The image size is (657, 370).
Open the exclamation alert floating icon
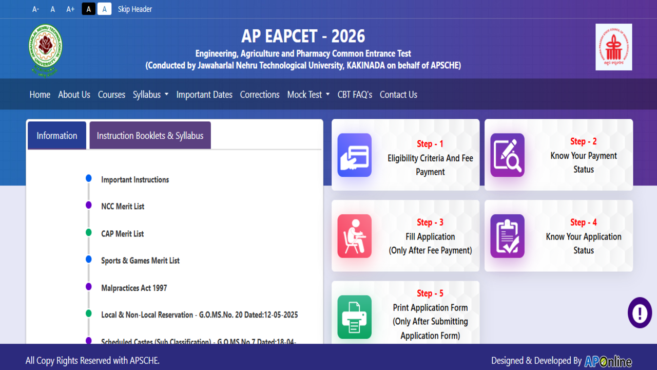[x=640, y=312]
